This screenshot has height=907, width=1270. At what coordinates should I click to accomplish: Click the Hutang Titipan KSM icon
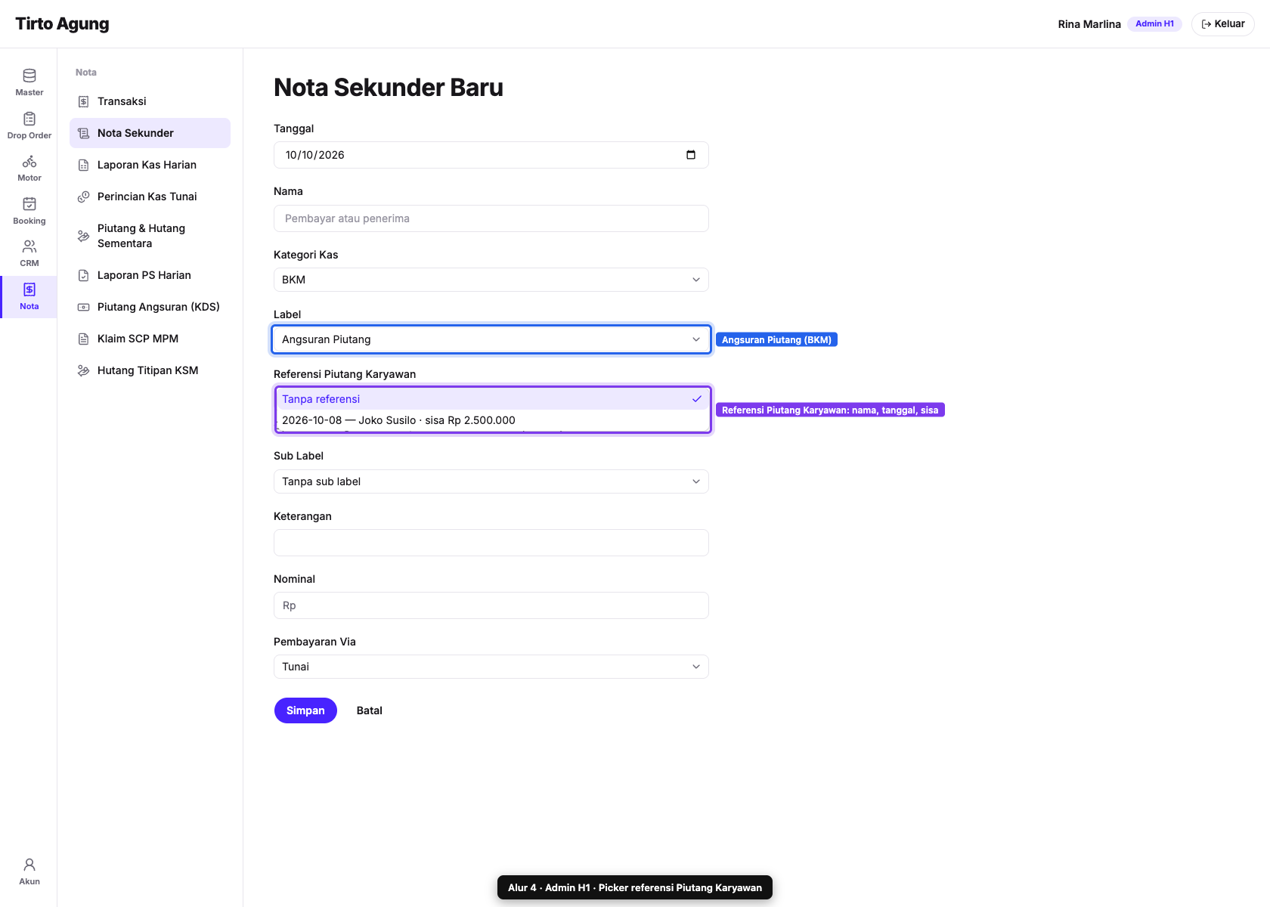(84, 370)
